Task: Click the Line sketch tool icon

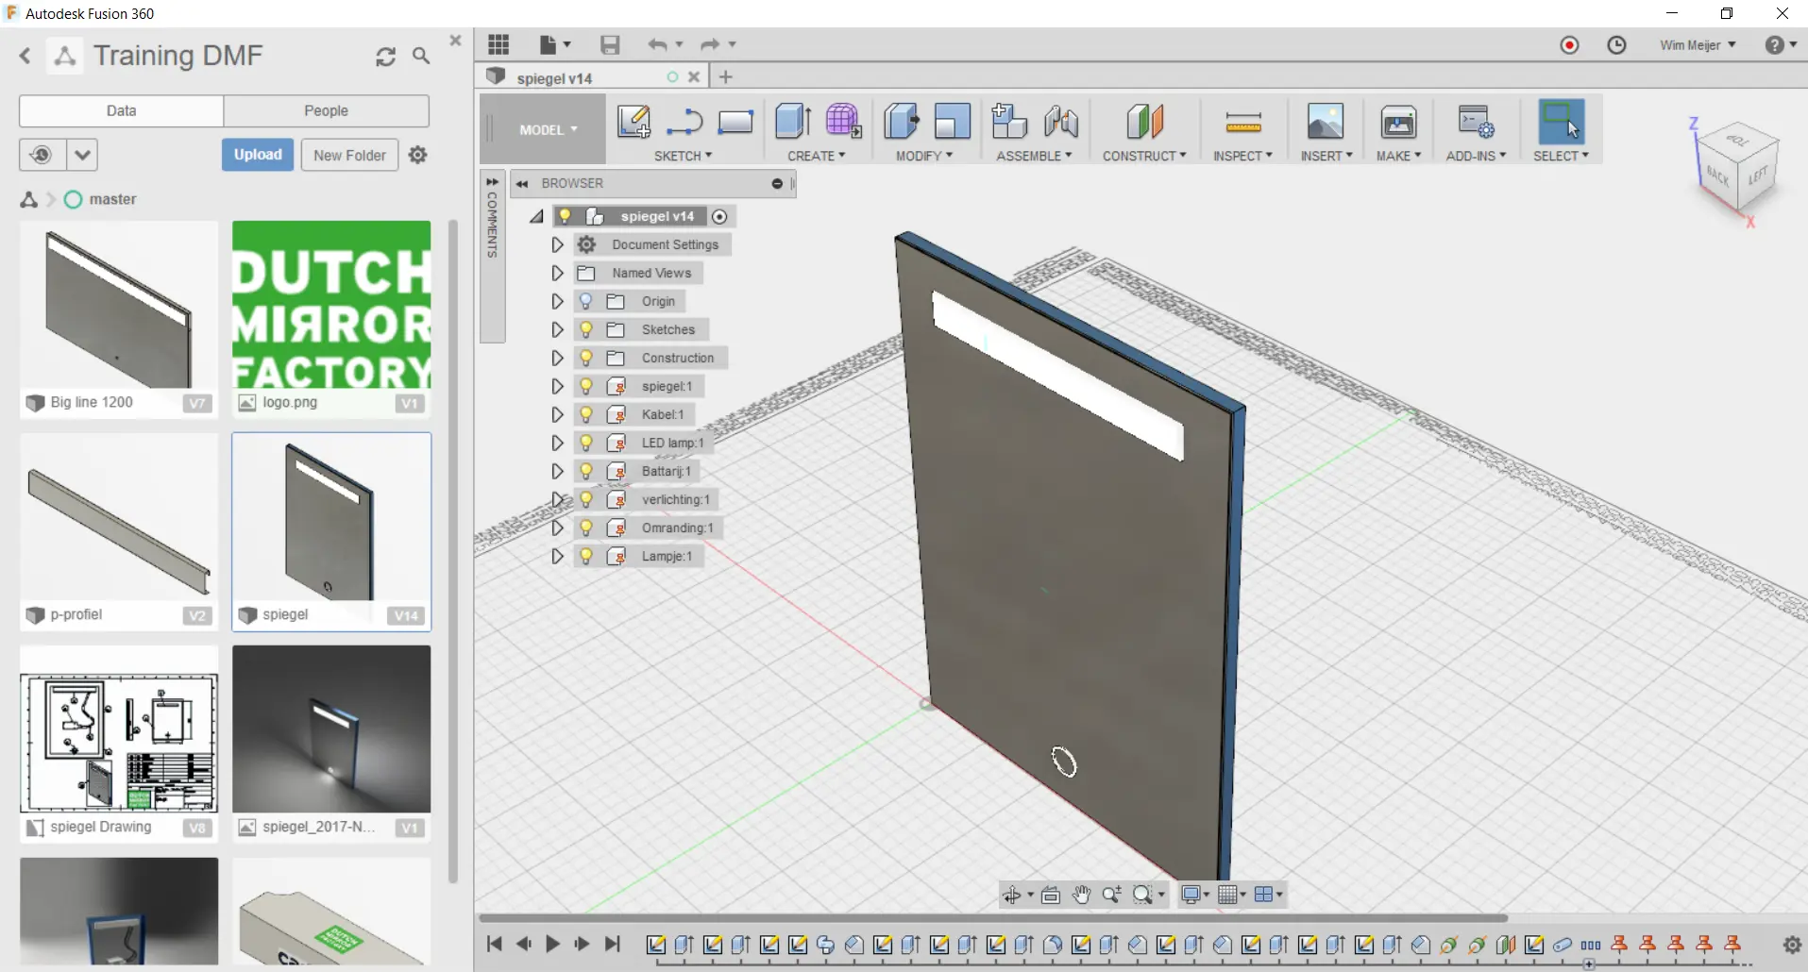Action: (684, 122)
